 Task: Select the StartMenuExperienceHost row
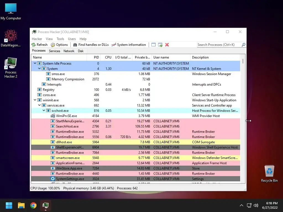point(136,121)
